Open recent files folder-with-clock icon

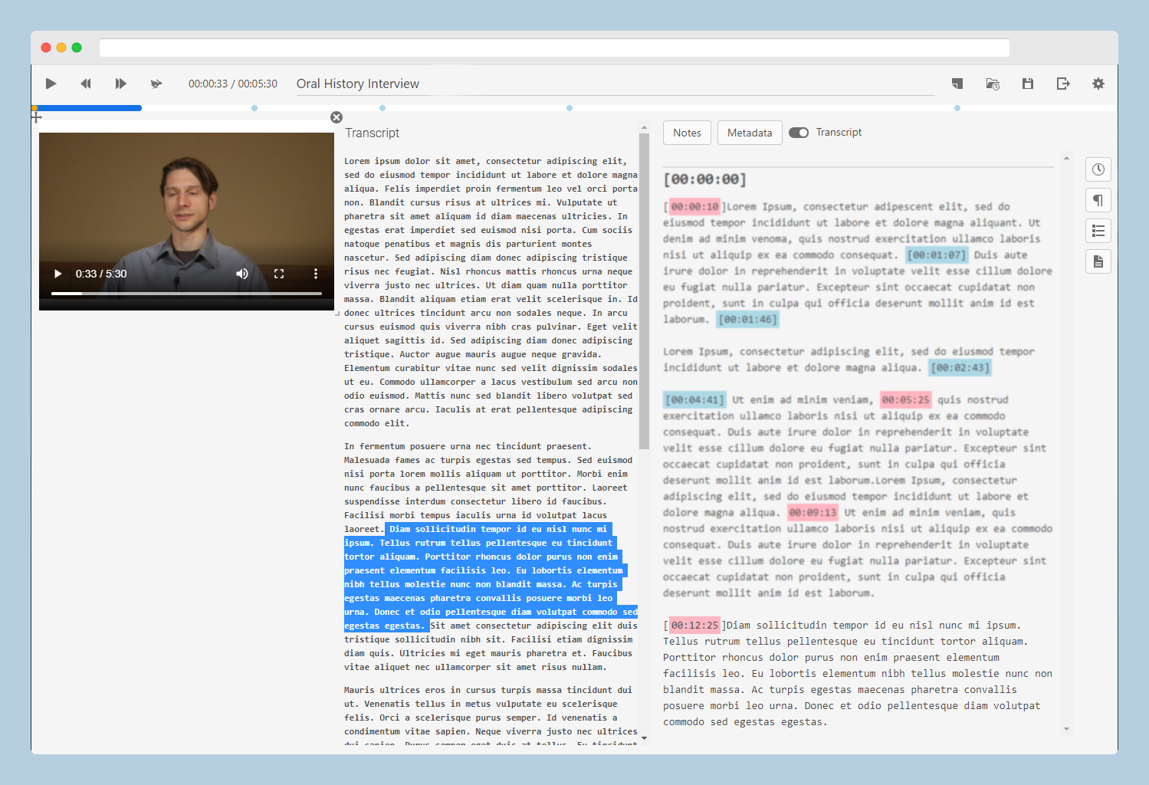[x=993, y=84]
